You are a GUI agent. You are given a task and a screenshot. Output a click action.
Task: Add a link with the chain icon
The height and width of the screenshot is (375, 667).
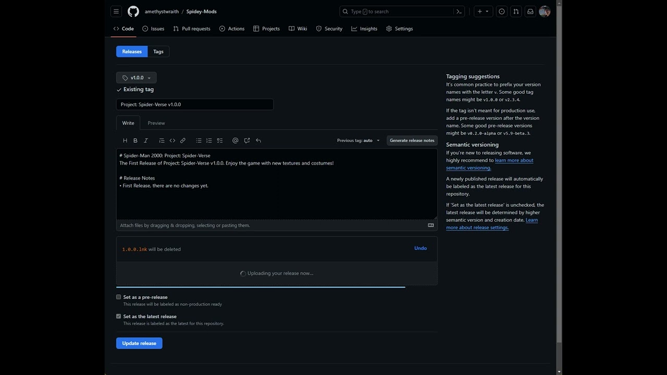183,141
